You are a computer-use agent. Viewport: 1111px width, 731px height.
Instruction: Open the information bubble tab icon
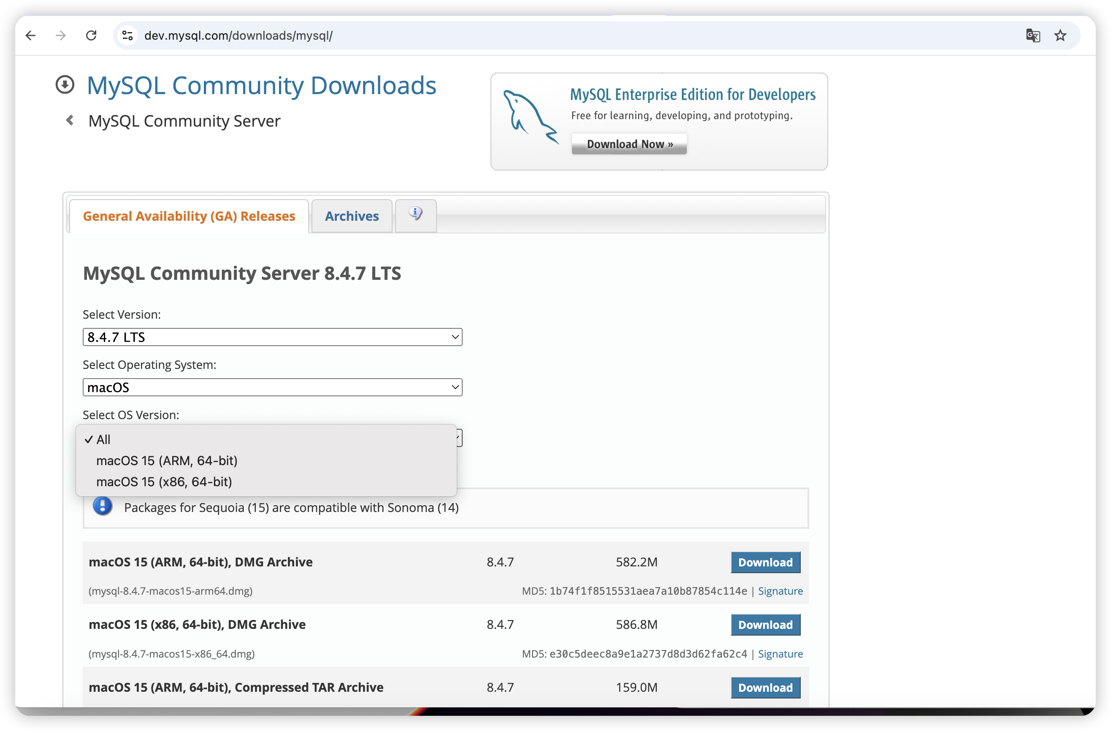click(x=415, y=214)
